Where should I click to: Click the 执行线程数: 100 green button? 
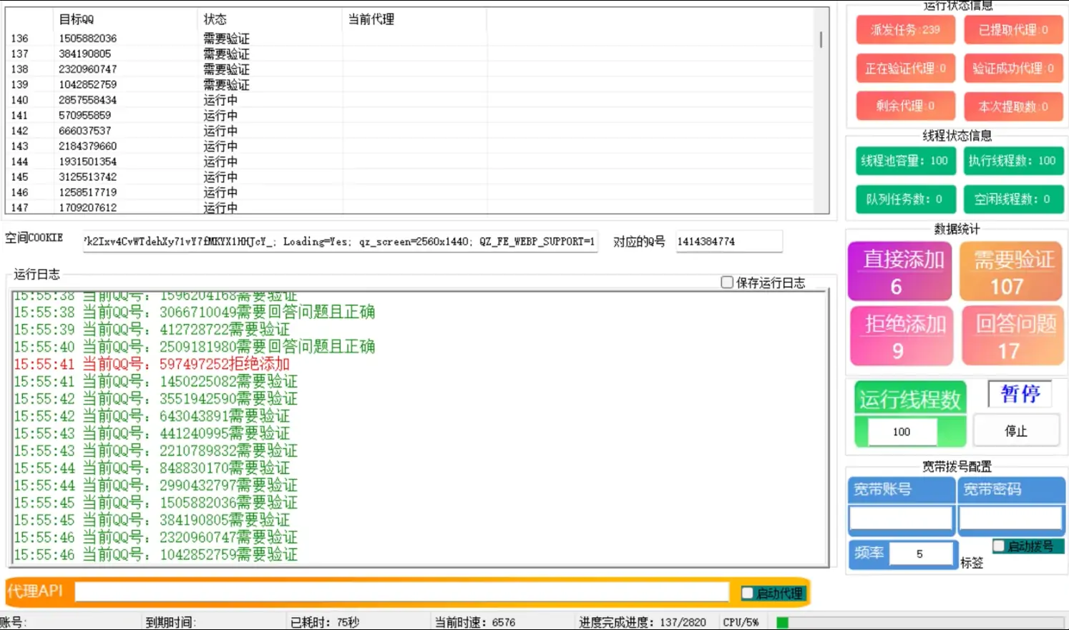click(1013, 161)
